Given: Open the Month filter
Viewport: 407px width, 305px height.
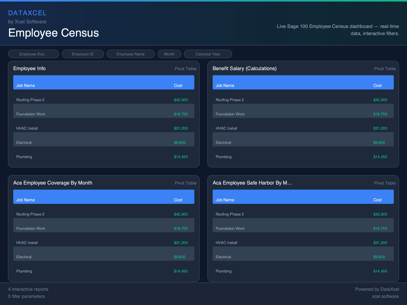Looking at the screenshot, I should click(169, 54).
